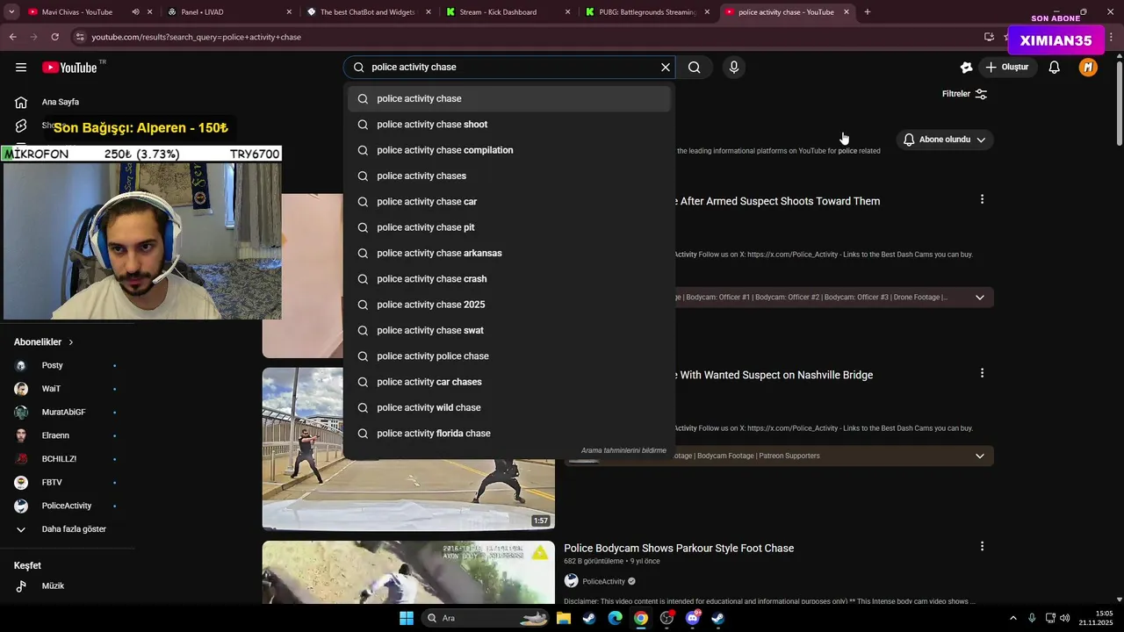Switch to 'PUBG: Battlegrounds Streaming' tab

647,12
